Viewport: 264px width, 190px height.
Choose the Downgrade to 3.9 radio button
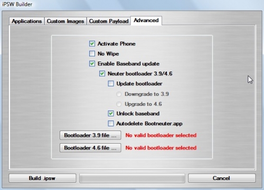(119, 94)
